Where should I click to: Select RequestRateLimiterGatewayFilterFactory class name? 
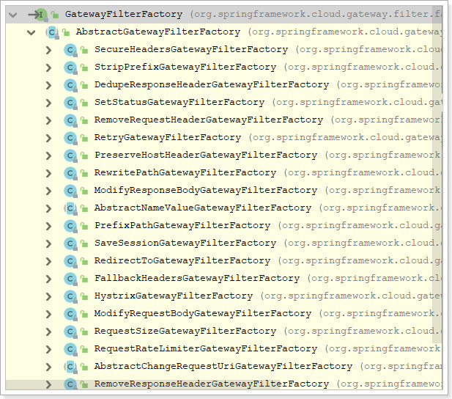[x=206, y=349]
